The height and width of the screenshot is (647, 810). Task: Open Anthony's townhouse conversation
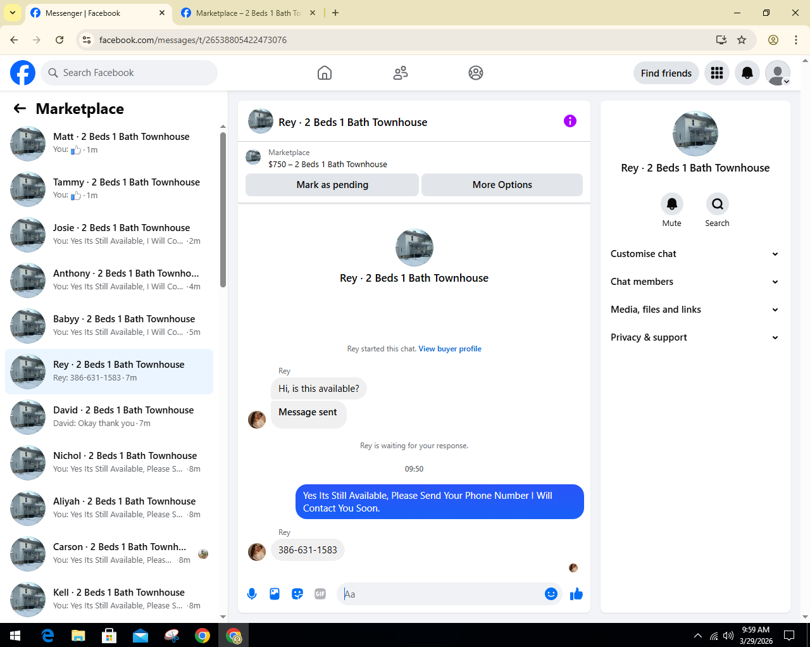click(x=109, y=280)
